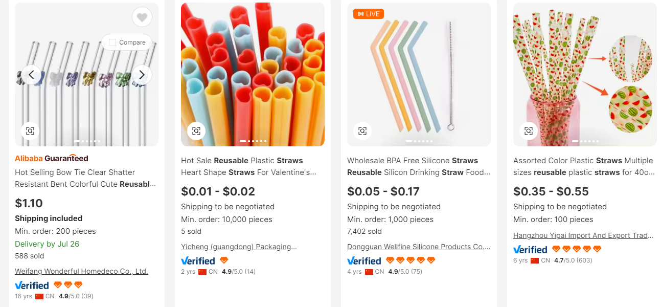
Task: Click the LIVE badge on the silicone straws listing
Action: click(x=369, y=14)
